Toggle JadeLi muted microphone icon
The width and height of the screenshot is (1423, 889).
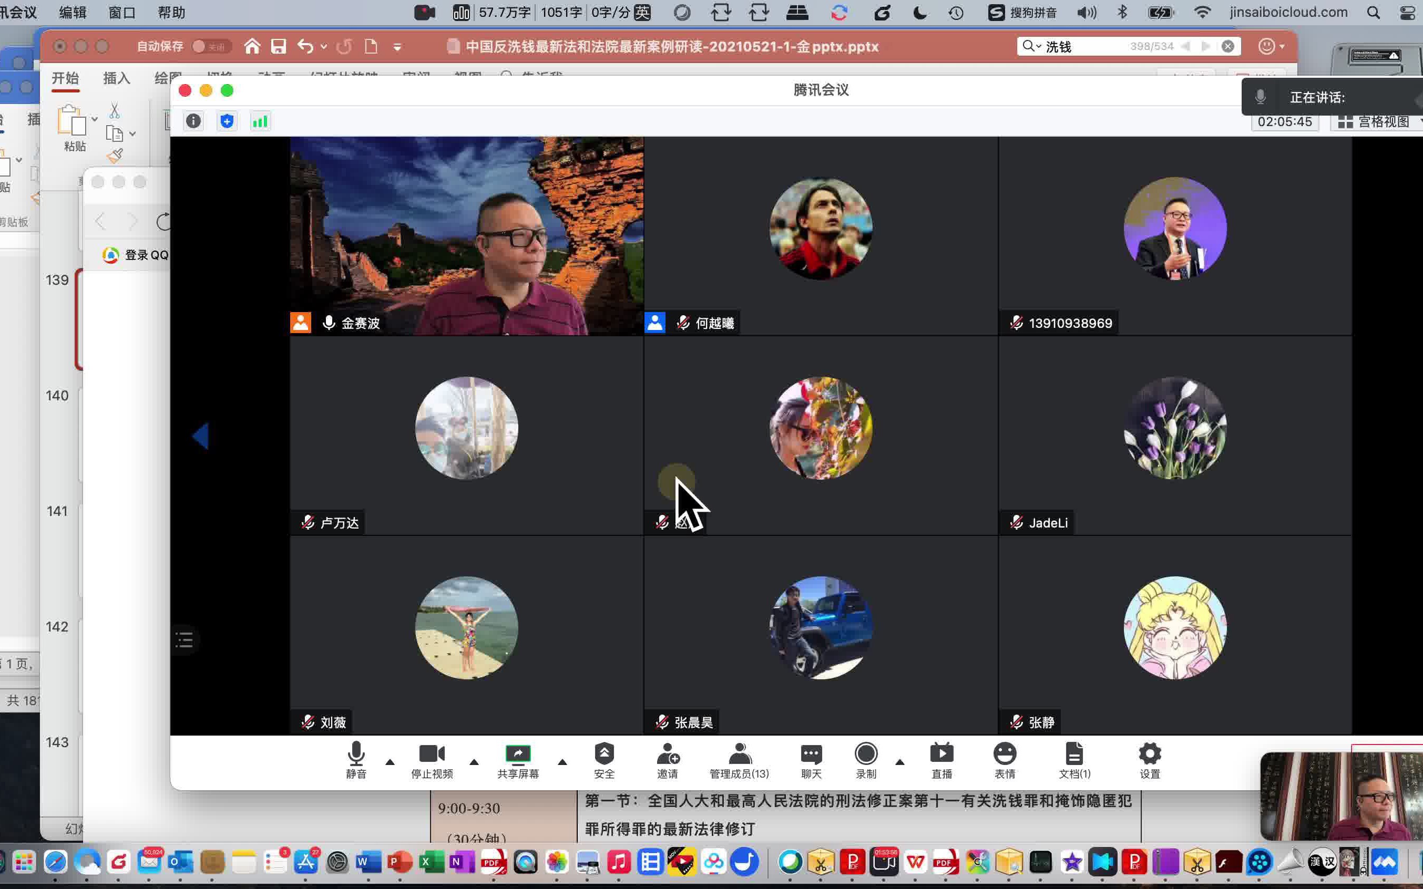point(1017,522)
